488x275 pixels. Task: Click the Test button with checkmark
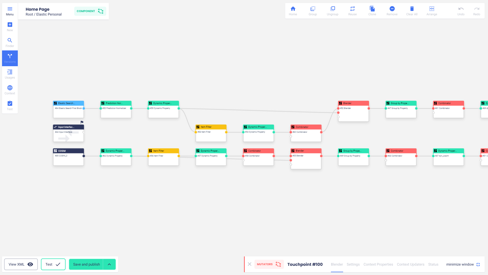53,264
